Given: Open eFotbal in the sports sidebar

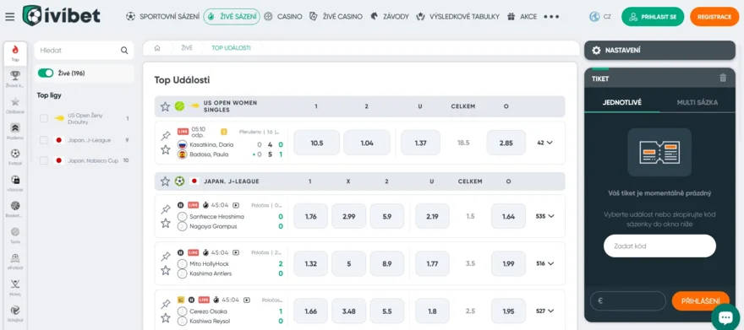Looking at the screenshot, I should point(15,262).
